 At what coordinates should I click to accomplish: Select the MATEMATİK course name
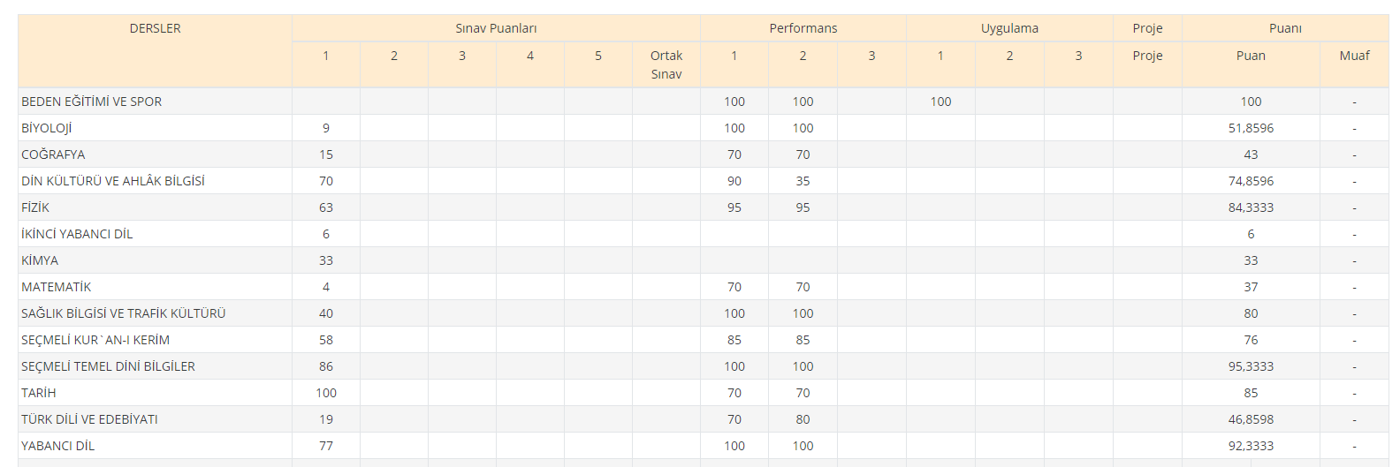point(57,287)
